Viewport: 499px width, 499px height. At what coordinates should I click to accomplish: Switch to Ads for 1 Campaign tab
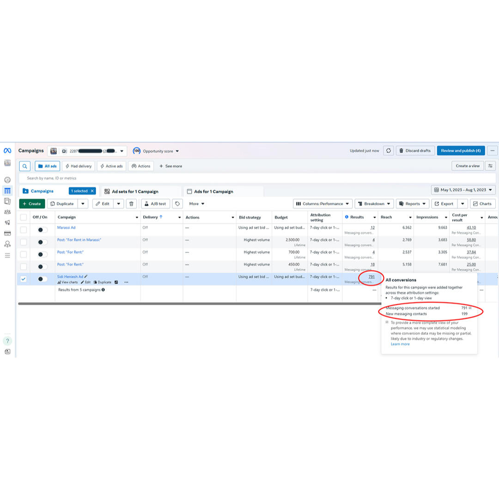coord(213,191)
